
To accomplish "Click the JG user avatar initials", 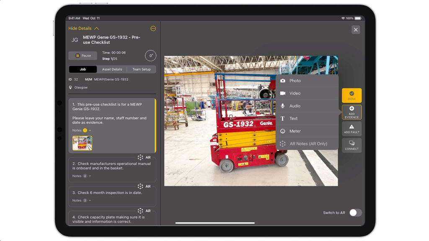I will pyautogui.click(x=75, y=40).
